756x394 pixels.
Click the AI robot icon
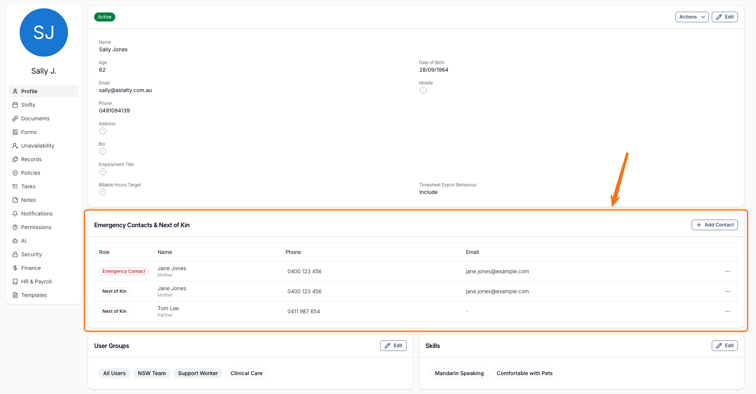[x=15, y=241]
